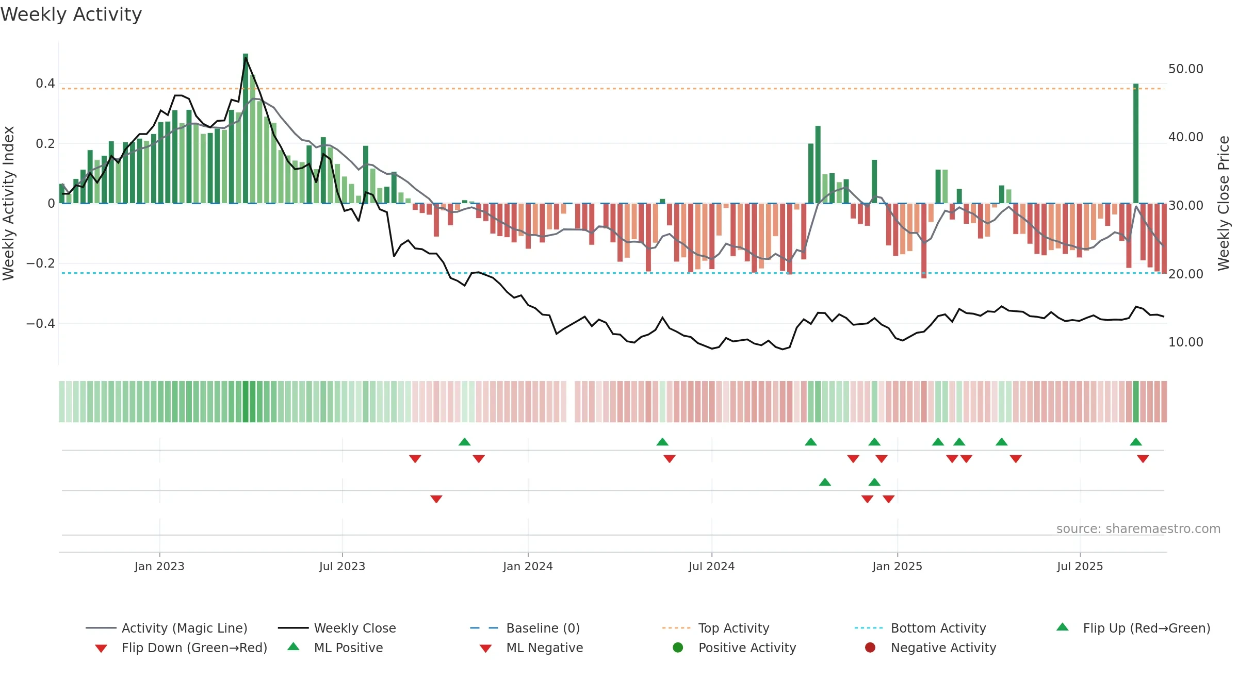Image resolution: width=1238 pixels, height=696 pixels.
Task: Click the Flip Up legend triangle icon
Action: point(1063,627)
